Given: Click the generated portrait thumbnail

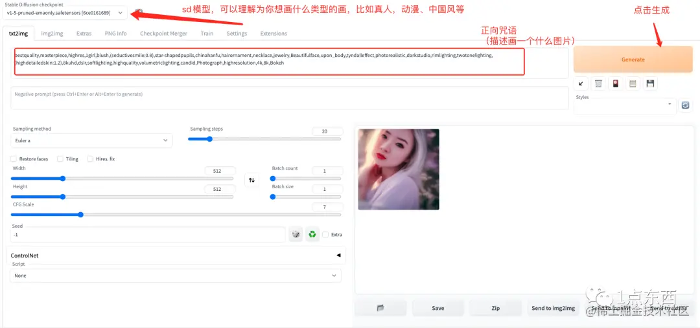Looking at the screenshot, I should coord(399,169).
